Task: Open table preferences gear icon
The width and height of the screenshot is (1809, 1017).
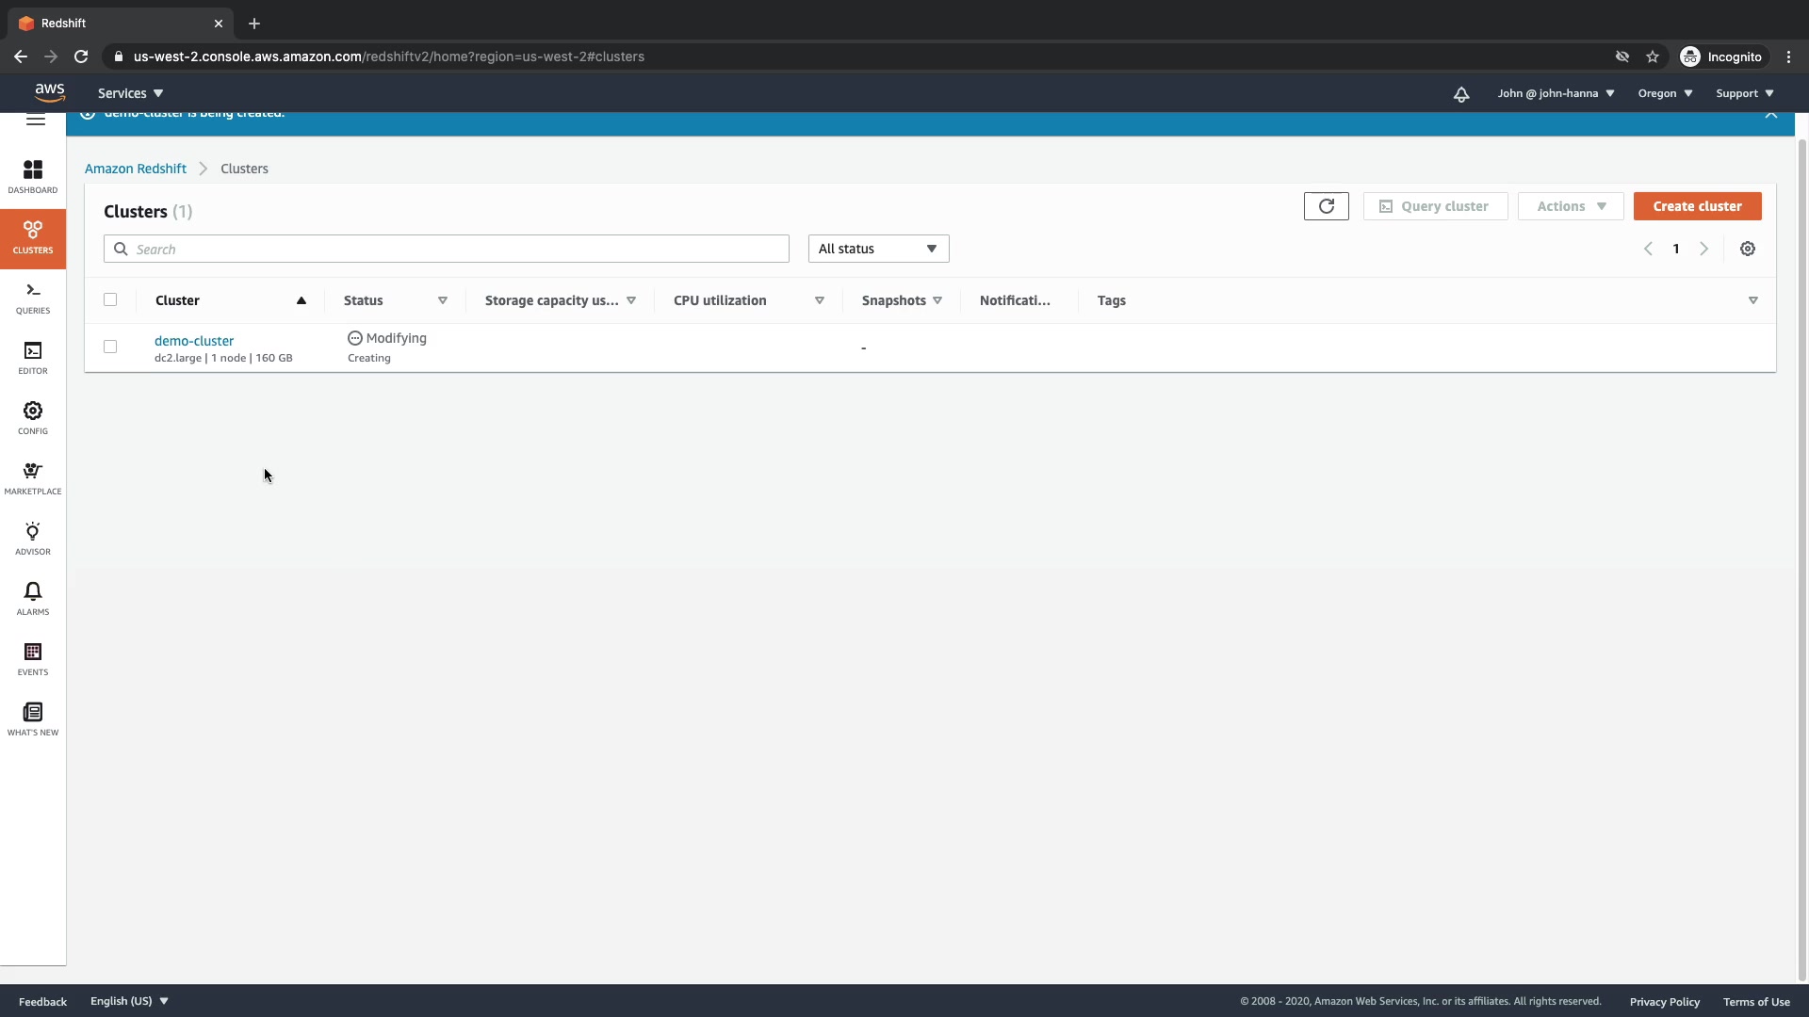Action: pyautogui.click(x=1748, y=249)
